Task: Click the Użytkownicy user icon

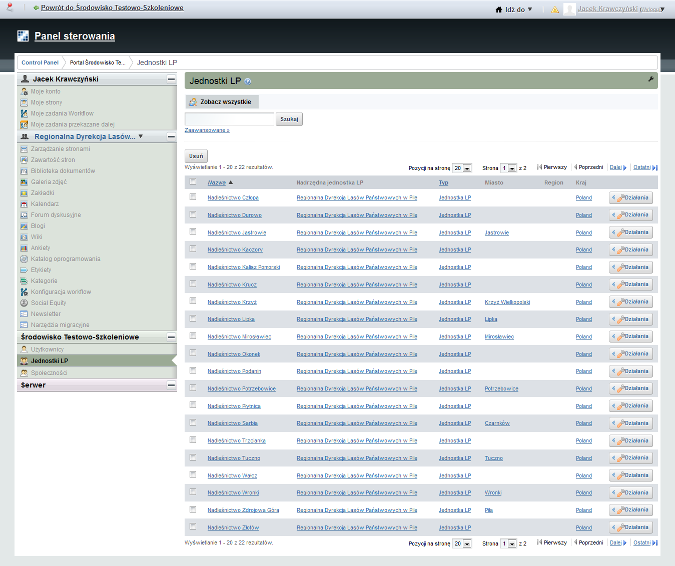Action: (24, 349)
